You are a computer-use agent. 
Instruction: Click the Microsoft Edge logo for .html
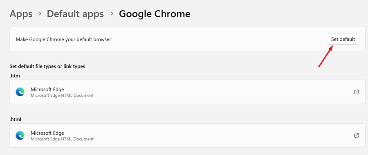tap(20, 135)
